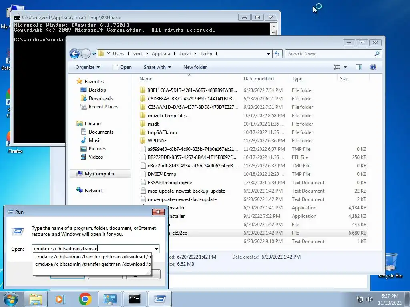Select Network in navigation pane
Viewport: 410px width, 307px height.
[90, 191]
